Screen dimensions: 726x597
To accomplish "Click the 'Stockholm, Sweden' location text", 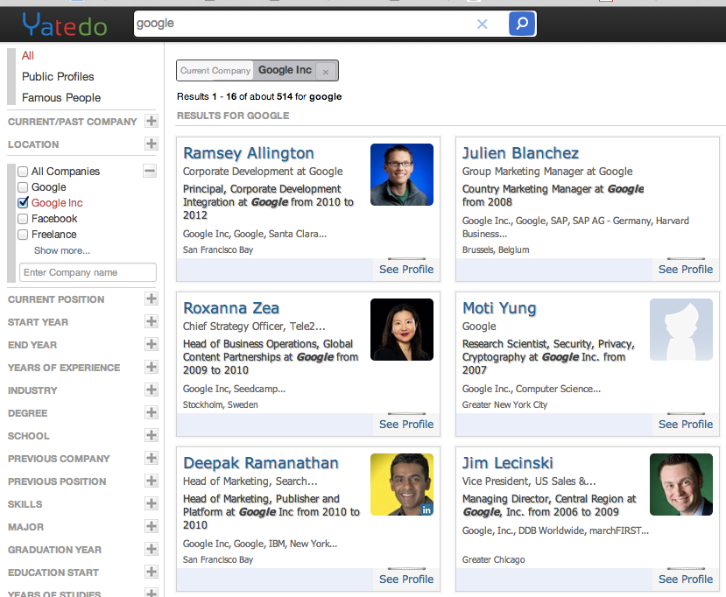I will click(x=221, y=405).
